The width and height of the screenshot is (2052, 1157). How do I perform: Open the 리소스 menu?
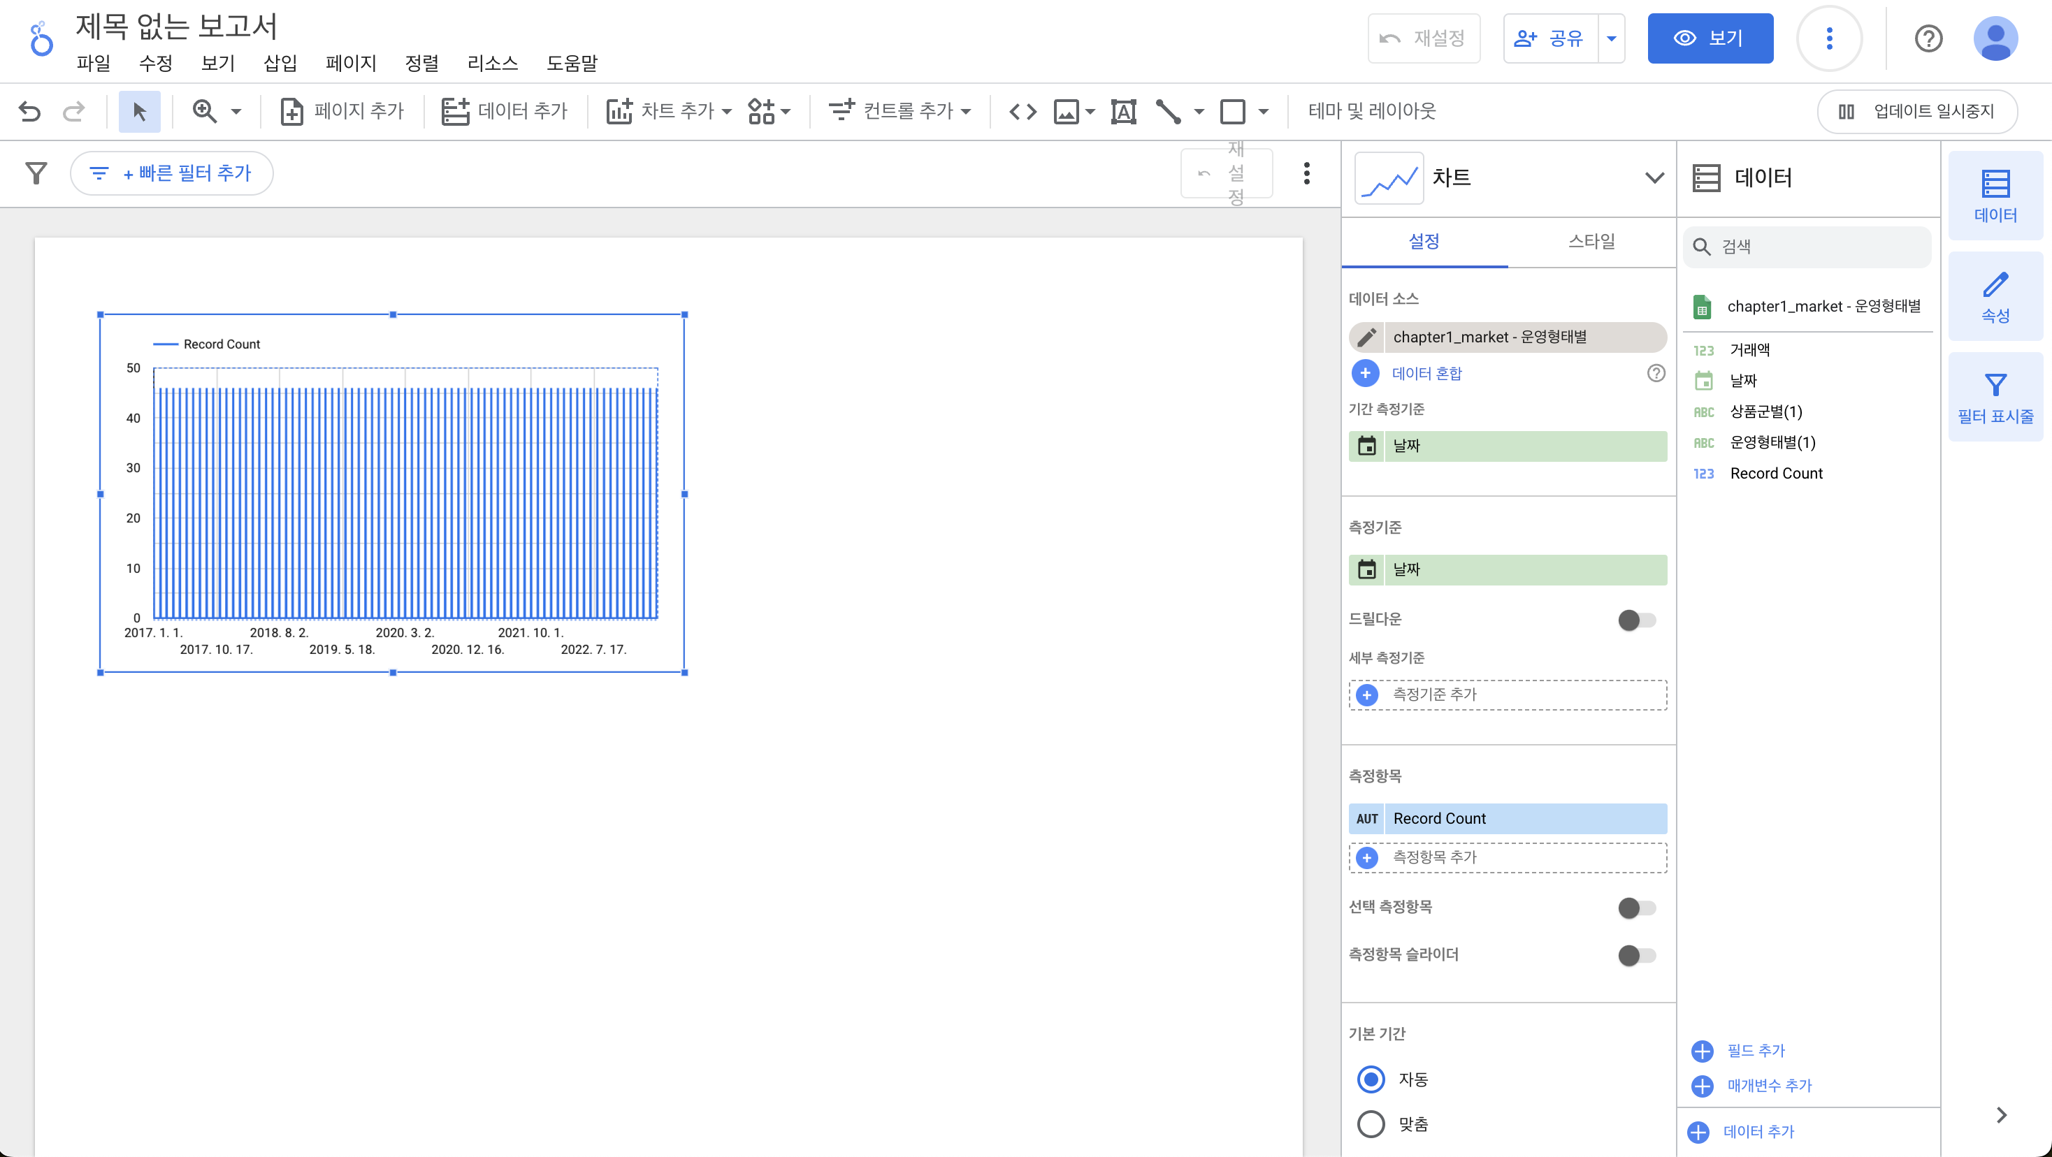[491, 63]
